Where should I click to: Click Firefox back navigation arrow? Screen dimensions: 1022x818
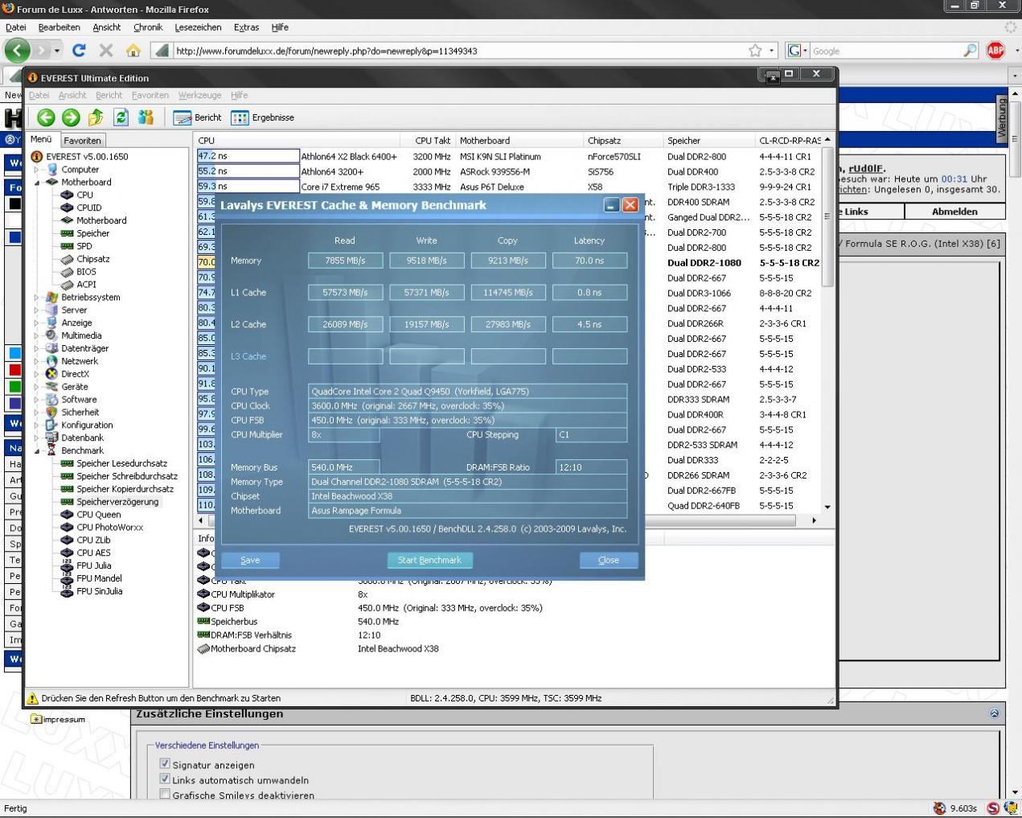click(x=18, y=51)
